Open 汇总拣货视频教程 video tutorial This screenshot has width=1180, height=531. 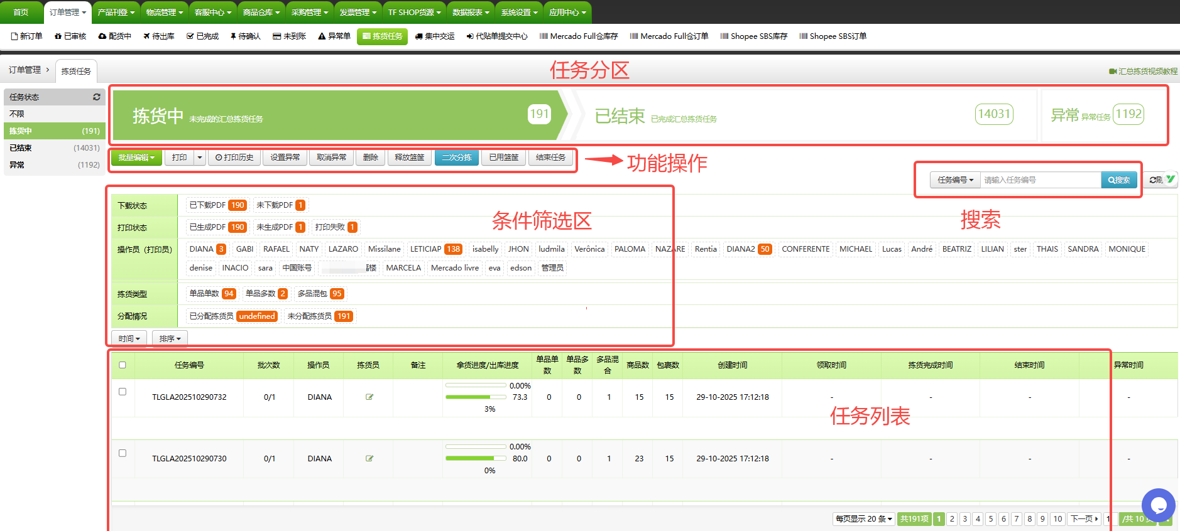tap(1143, 72)
